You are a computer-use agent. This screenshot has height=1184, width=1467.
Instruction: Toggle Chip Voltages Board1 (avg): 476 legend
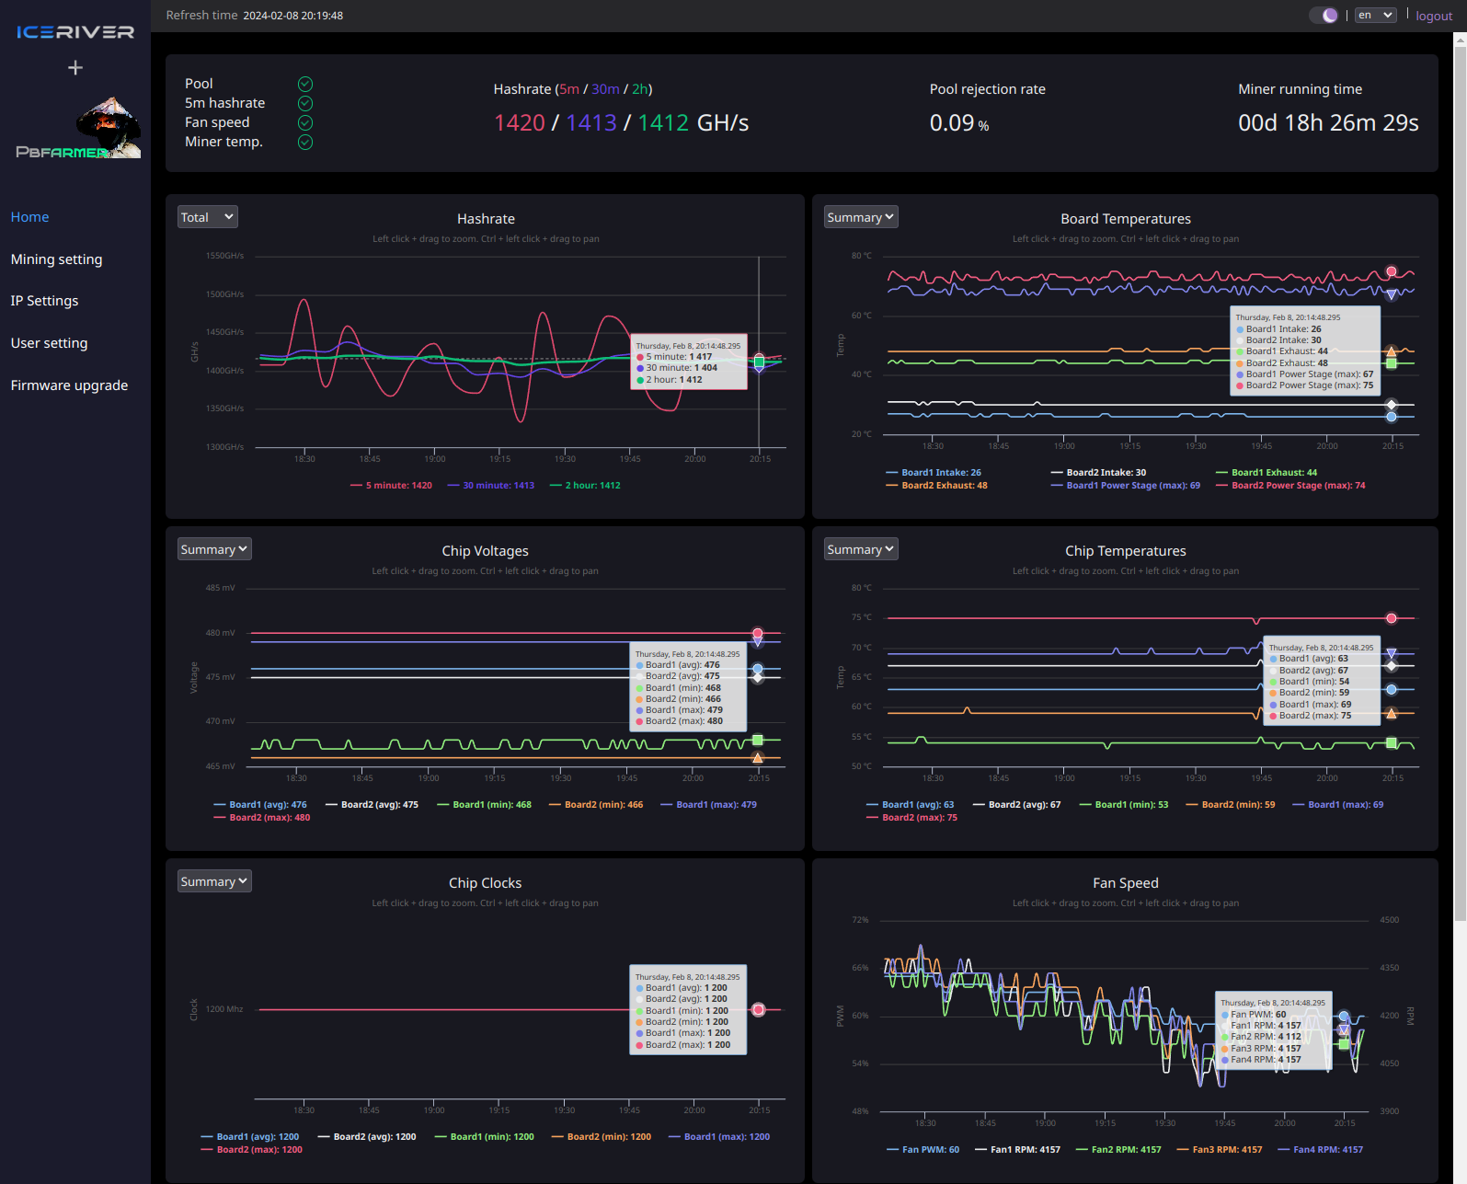(x=260, y=805)
